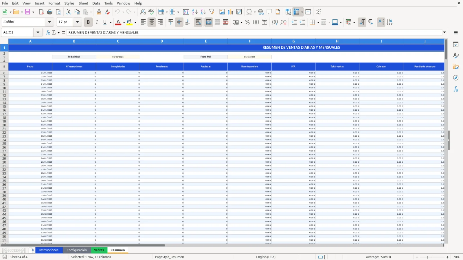Toggle Center Horizontally alignment

(152, 22)
